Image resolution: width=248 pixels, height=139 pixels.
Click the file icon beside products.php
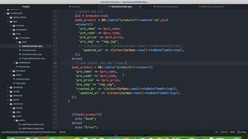[x=14, y=79]
